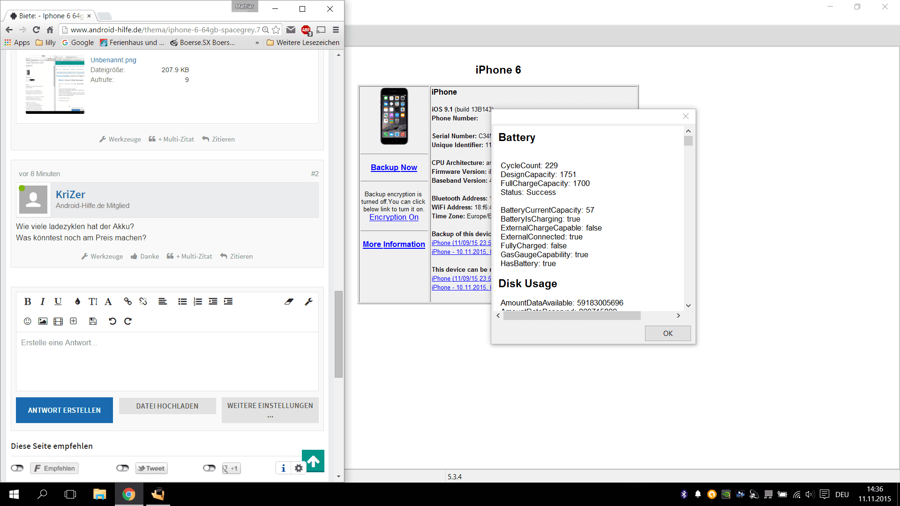
Task: Toggle italic formatting in the reply editor
Action: click(43, 302)
